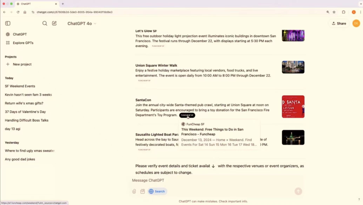
Task: Click the browser forward arrow
Action: tap(11, 12)
